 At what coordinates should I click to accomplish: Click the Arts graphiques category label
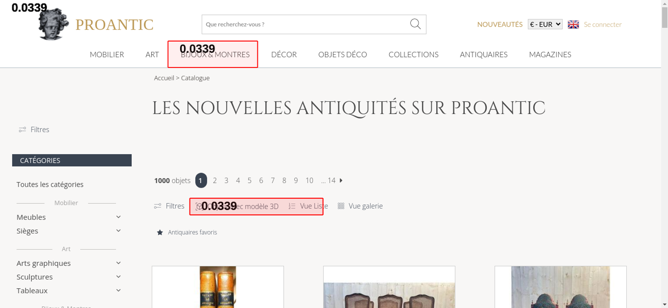(44, 263)
